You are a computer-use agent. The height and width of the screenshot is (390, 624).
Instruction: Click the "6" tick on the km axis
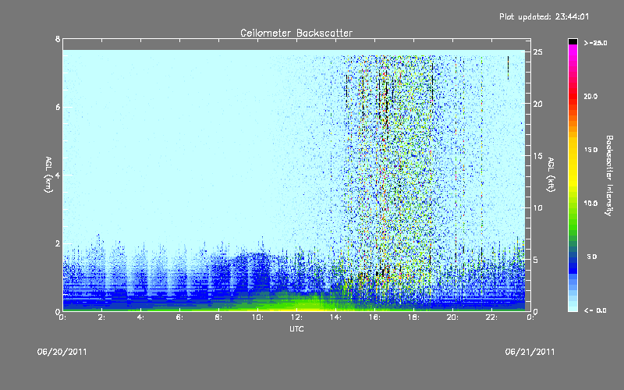click(x=58, y=107)
